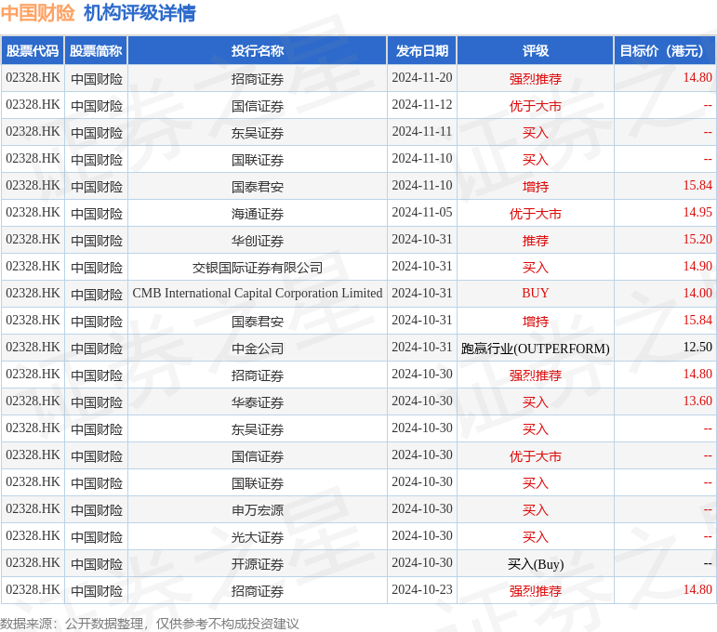Click CMB International Capital Corporation Limited cell

pos(258,293)
